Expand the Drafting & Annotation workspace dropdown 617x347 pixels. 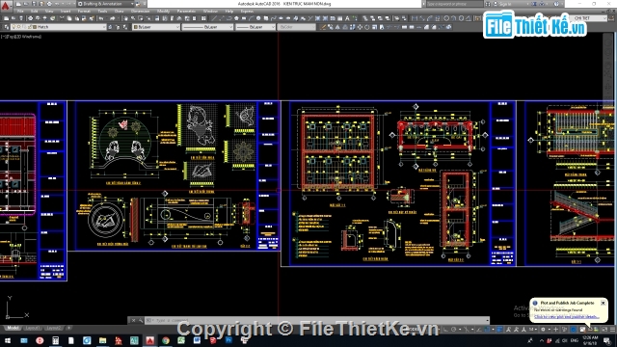coord(106,4)
